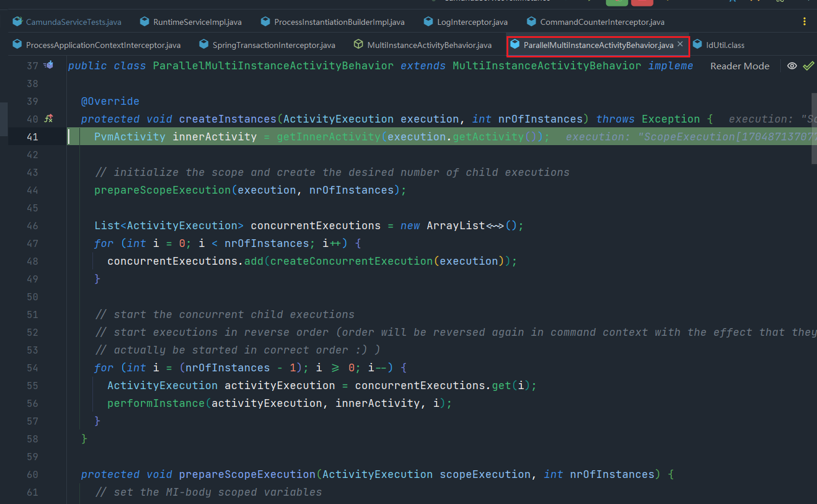Click prepareScopeExecution call on line 44
The image size is (817, 504).
163,190
